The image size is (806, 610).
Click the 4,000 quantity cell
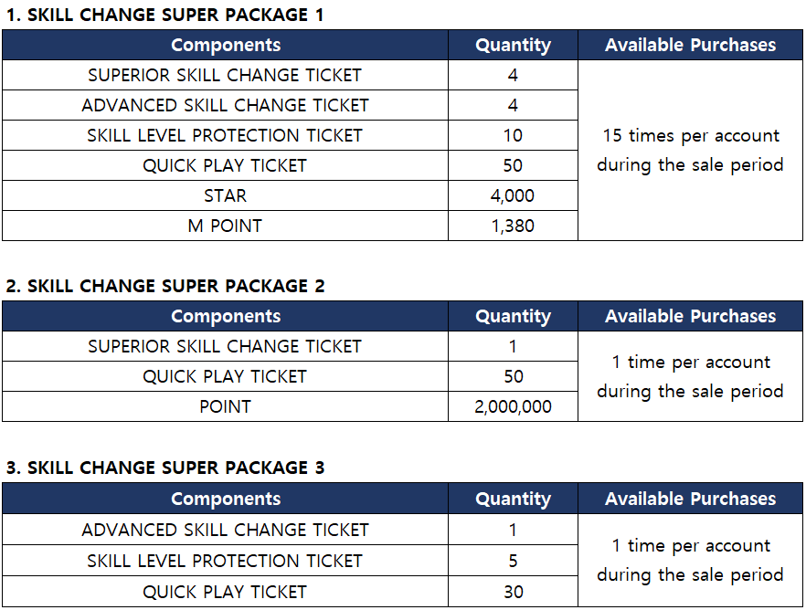[513, 195]
